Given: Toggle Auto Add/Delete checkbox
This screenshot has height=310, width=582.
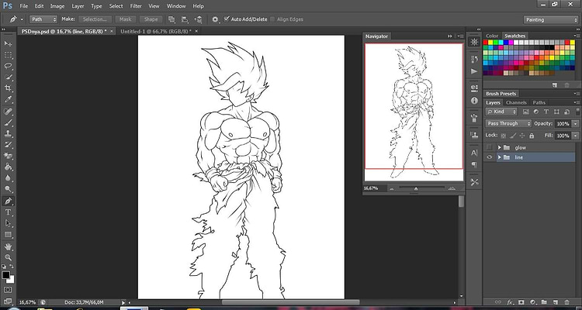Looking at the screenshot, I should tap(227, 19).
